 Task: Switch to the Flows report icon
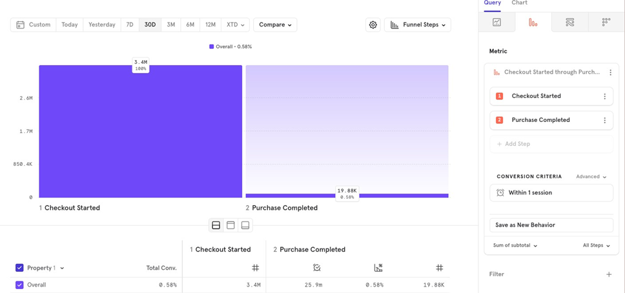tap(569, 22)
